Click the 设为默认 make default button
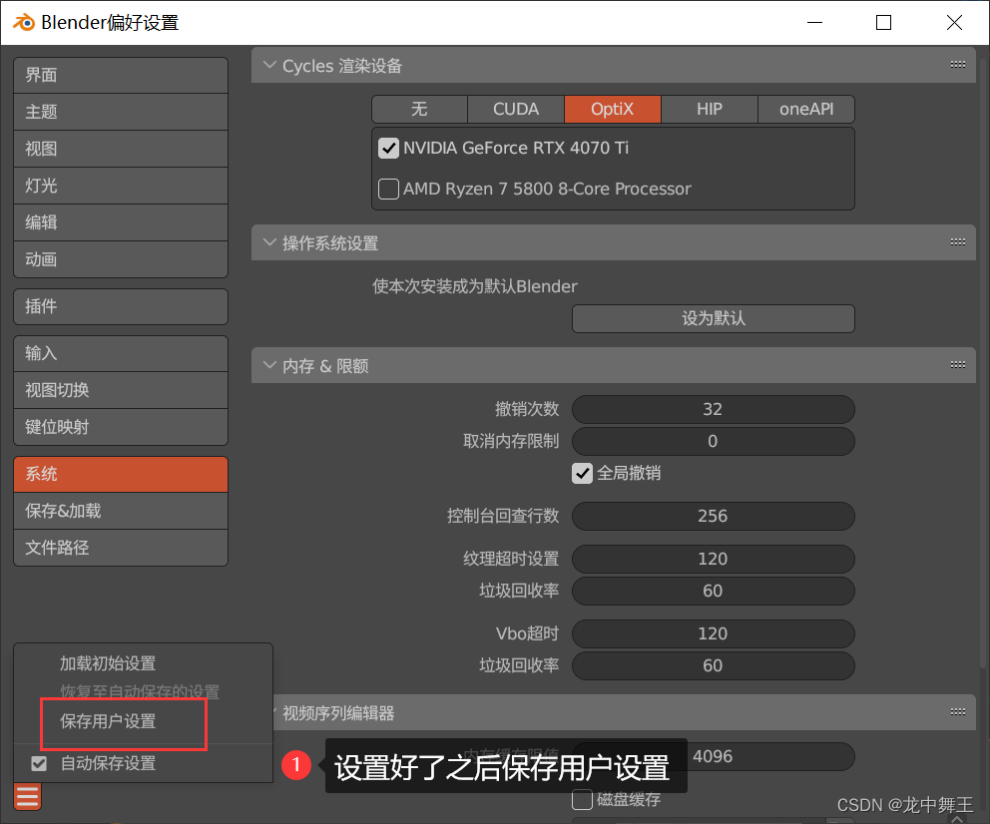Image resolution: width=990 pixels, height=824 pixels. point(714,318)
